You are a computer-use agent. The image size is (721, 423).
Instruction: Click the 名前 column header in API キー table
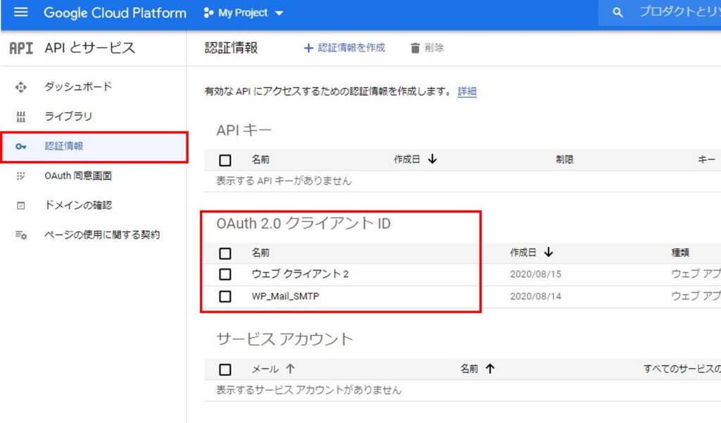[x=261, y=160]
